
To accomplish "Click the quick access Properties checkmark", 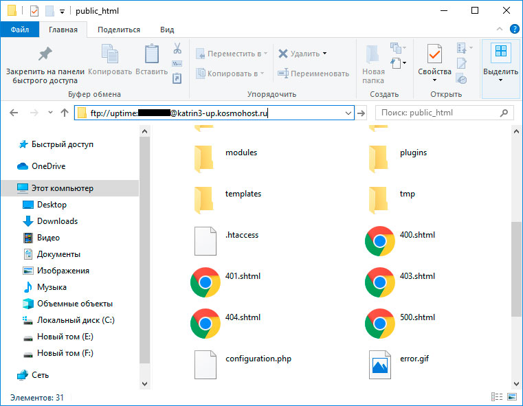I will click(x=34, y=11).
